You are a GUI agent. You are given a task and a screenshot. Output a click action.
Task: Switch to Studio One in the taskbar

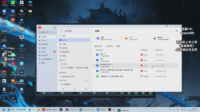click(x=87, y=110)
